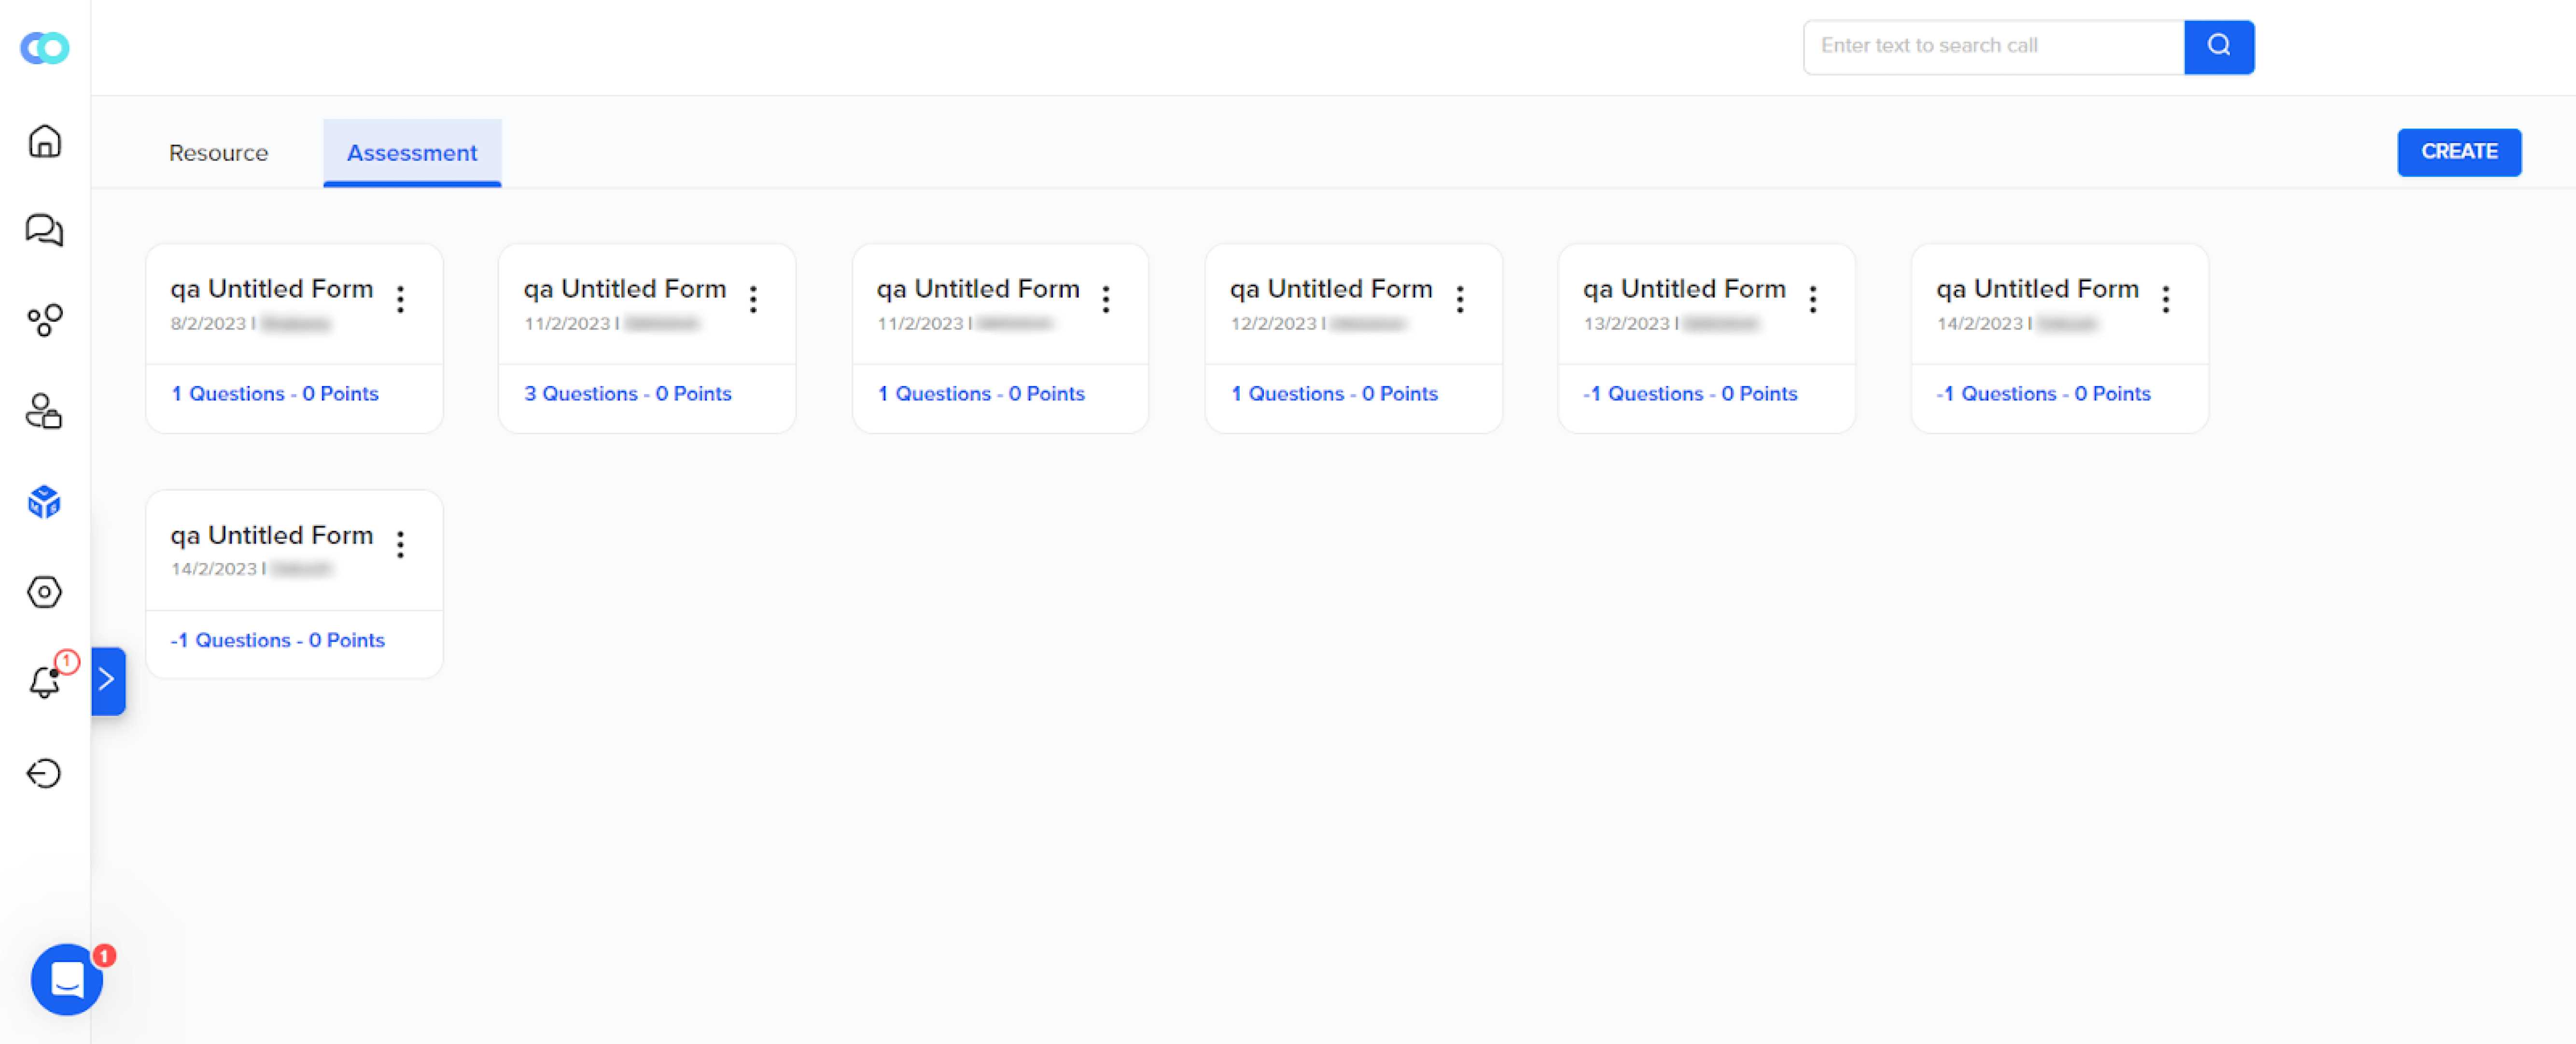2576x1044 pixels.
Task: Open the chat conversations sidebar icon
Action: 44,231
